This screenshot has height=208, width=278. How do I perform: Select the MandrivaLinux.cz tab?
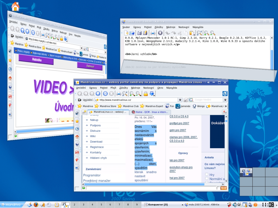pyautogui.click(x=108, y=112)
